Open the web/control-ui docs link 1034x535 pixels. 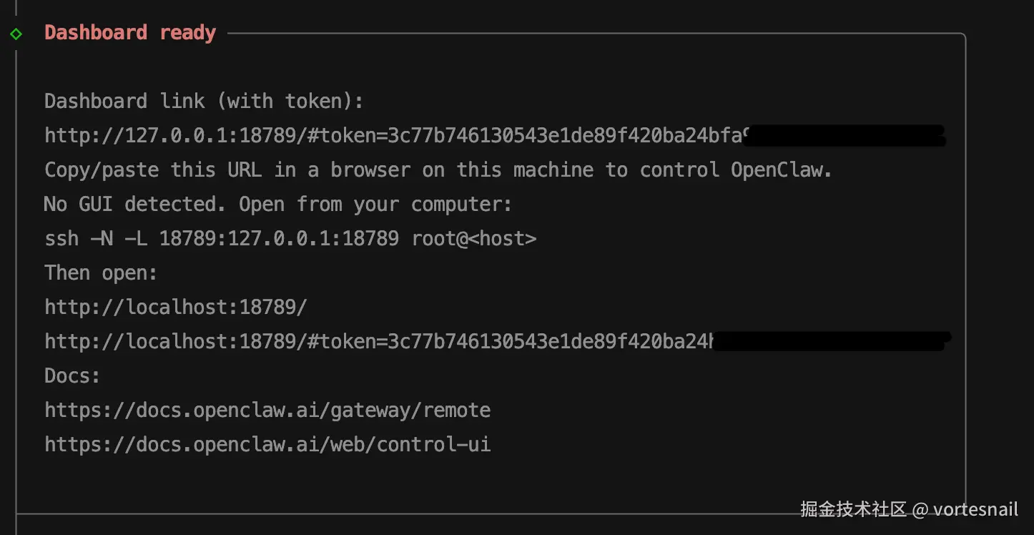click(x=267, y=444)
